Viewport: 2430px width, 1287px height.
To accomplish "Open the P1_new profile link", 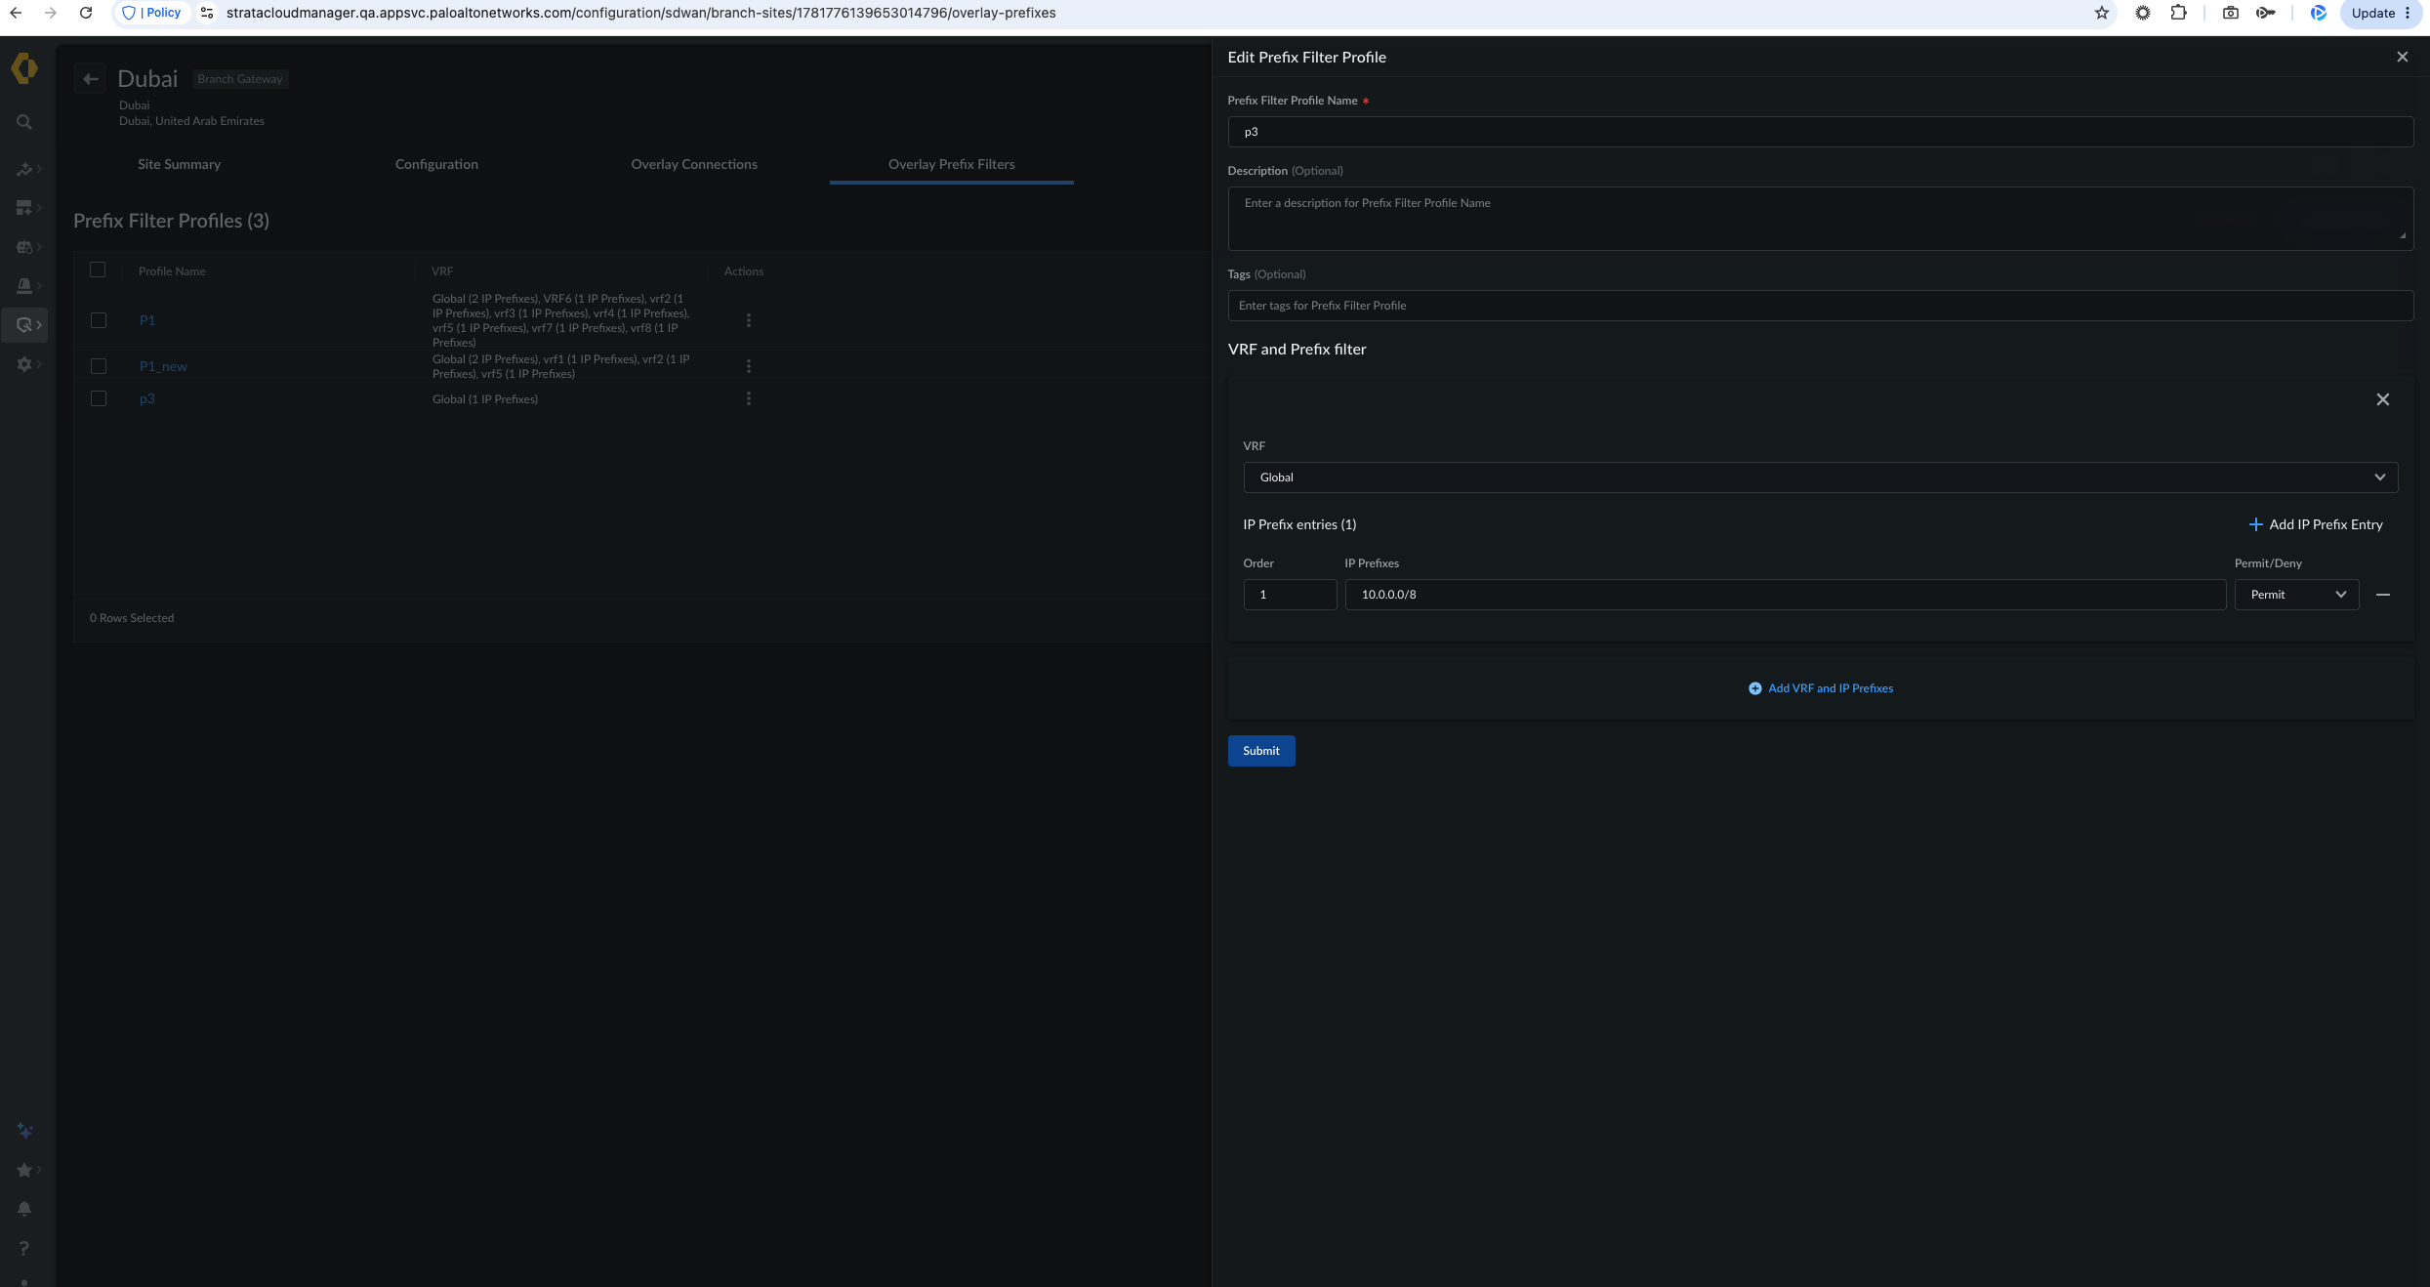I will pos(163,366).
